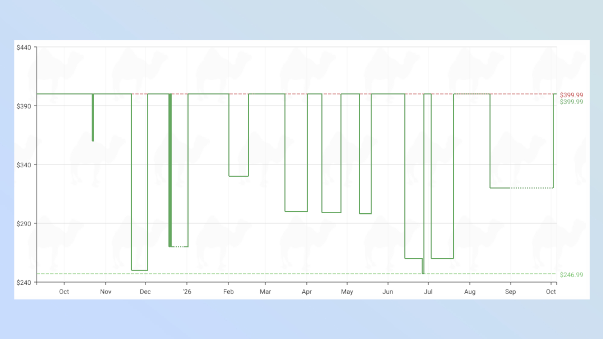Click the $246.99 lowest price label
Image resolution: width=603 pixels, height=339 pixels.
click(571, 275)
